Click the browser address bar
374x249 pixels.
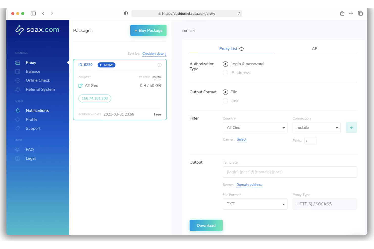point(187,14)
